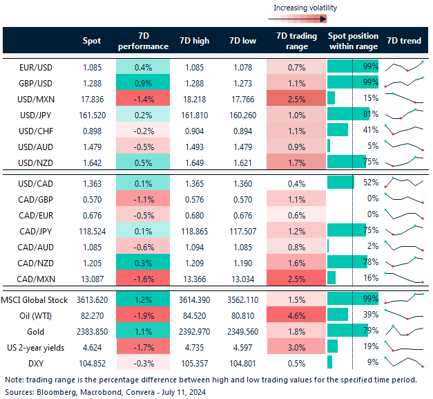Click the Oil (WTI) 4.6% trading range cell
This screenshot has width=433, height=399.
[295, 315]
